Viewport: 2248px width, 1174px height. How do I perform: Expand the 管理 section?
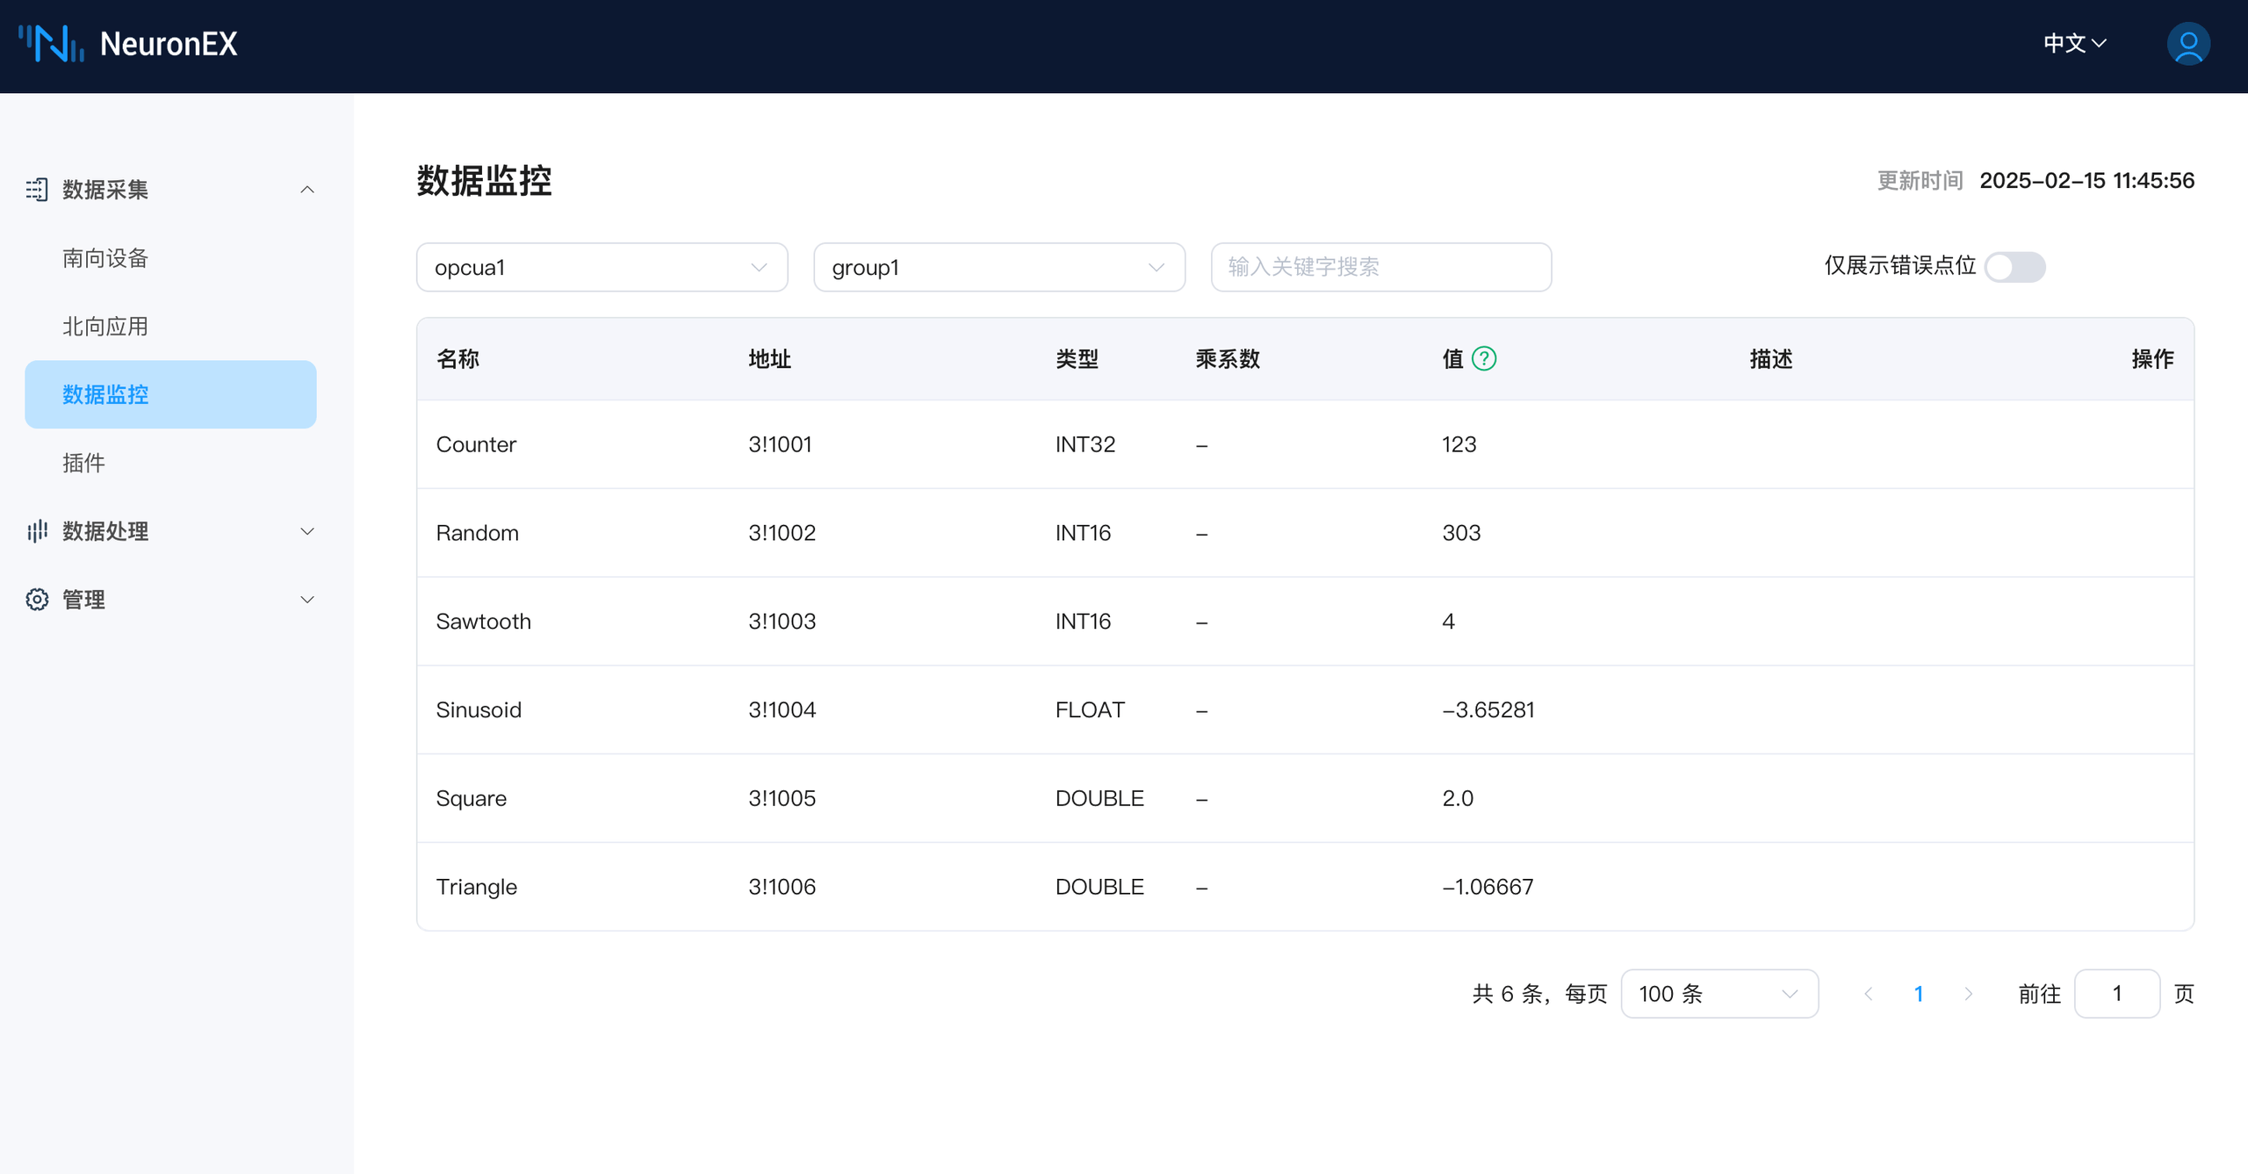tap(306, 599)
